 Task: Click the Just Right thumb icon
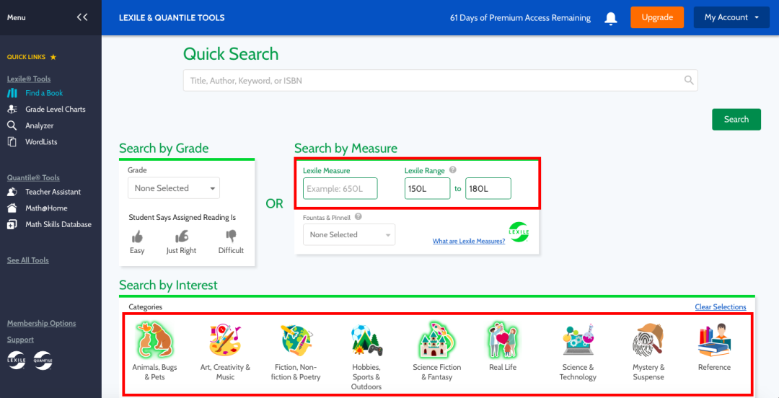[x=181, y=236]
